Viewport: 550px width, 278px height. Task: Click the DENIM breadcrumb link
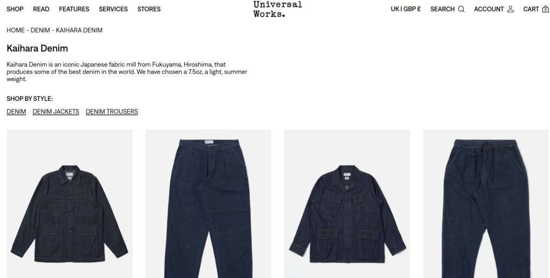(x=40, y=30)
